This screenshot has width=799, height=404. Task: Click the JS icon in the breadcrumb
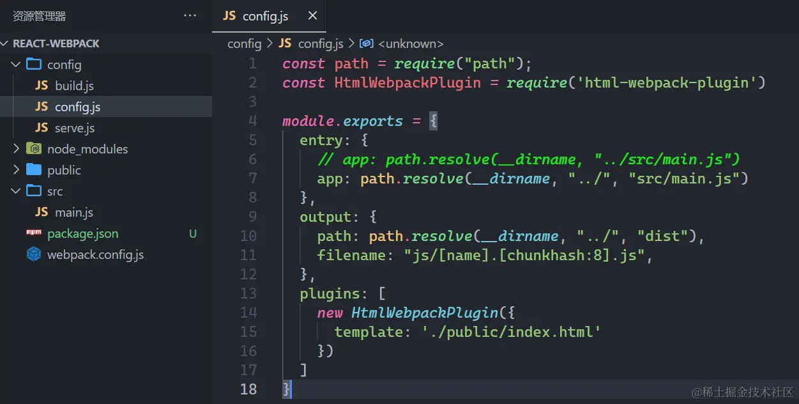pos(285,43)
